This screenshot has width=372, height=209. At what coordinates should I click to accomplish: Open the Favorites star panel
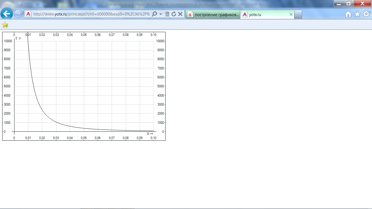pyautogui.click(x=357, y=14)
